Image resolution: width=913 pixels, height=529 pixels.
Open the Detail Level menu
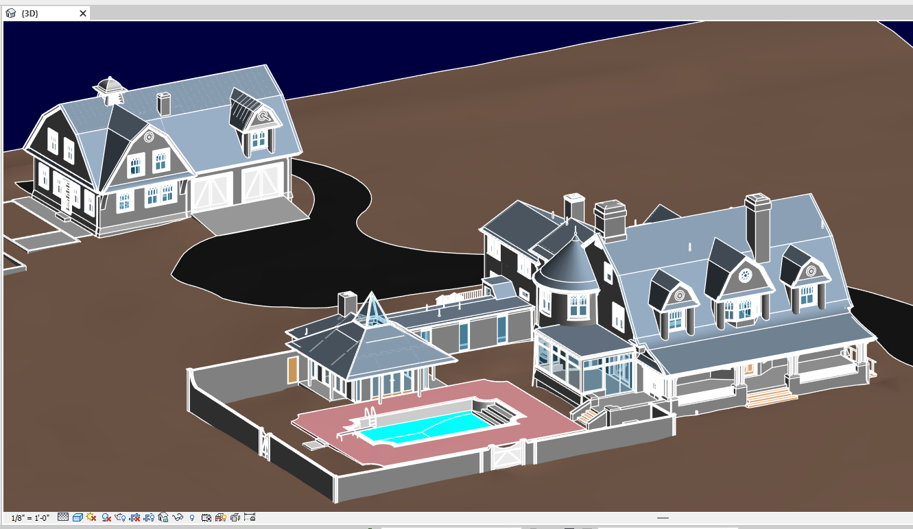click(x=63, y=518)
